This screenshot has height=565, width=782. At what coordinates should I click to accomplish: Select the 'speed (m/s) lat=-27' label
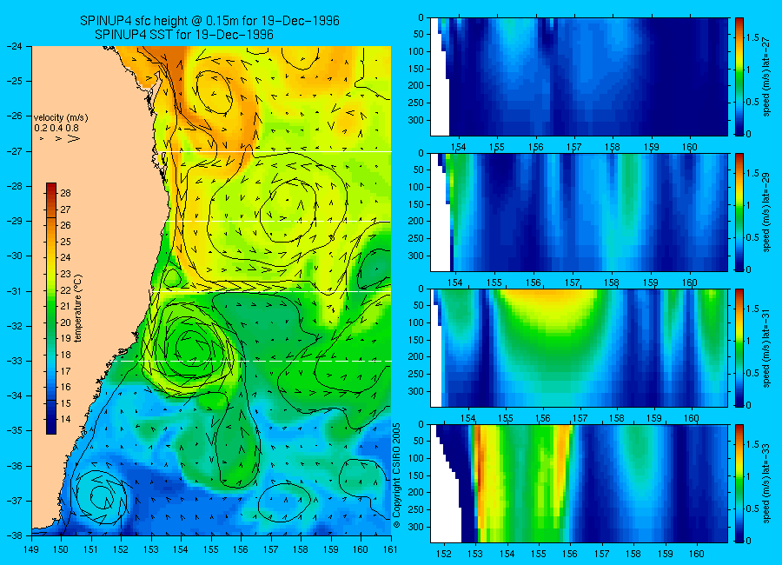coord(767,76)
